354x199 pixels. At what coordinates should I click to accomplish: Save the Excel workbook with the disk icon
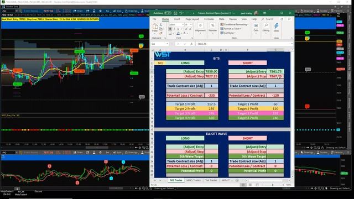tap(175, 13)
